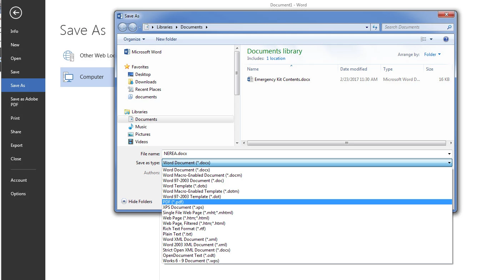The image size is (486, 280).
Task: Open the Print backstage tab
Action: [x=23, y=118]
